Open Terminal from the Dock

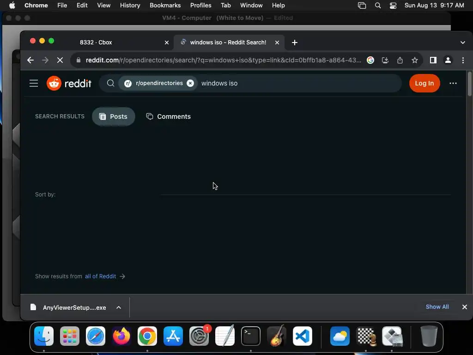click(251, 336)
